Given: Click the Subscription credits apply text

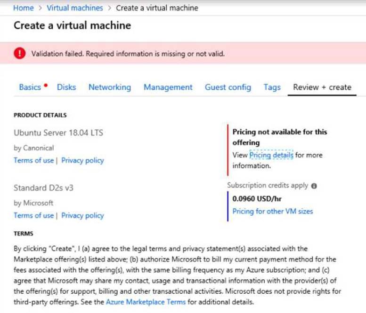Looking at the screenshot, I should (x=268, y=185).
